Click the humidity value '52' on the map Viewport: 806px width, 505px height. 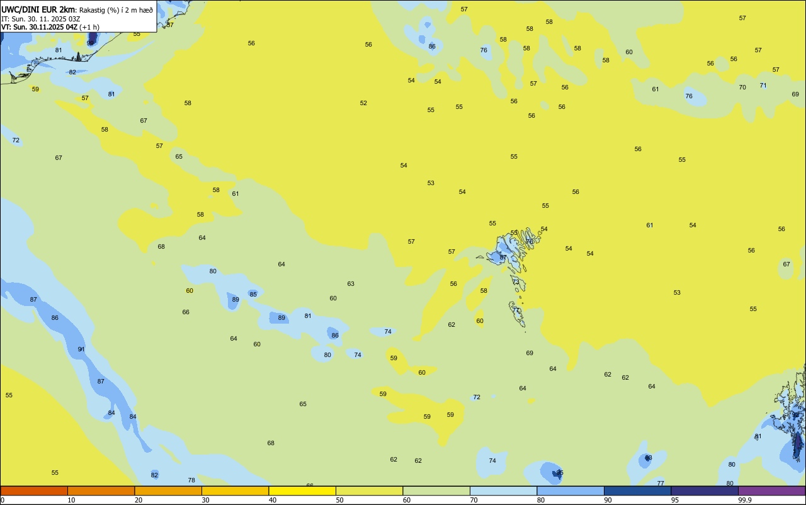(363, 103)
